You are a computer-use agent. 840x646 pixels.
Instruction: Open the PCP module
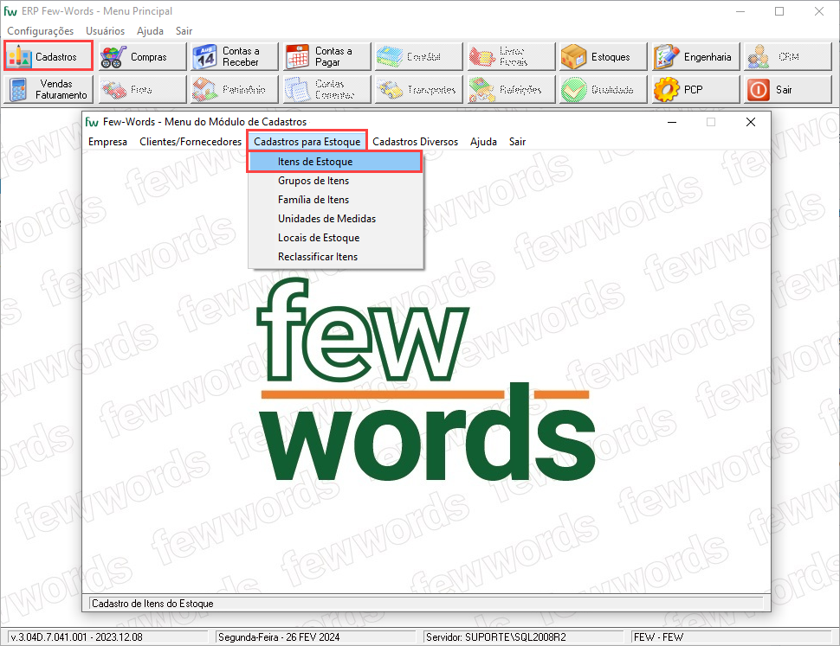[x=696, y=89]
